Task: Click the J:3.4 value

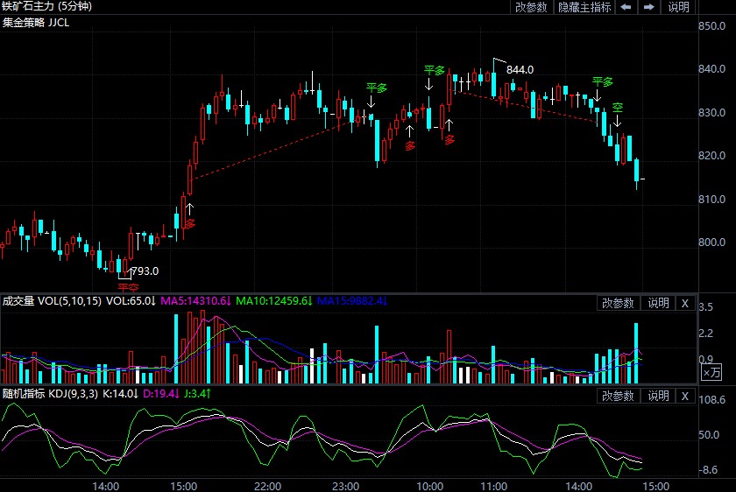Action: click(197, 393)
